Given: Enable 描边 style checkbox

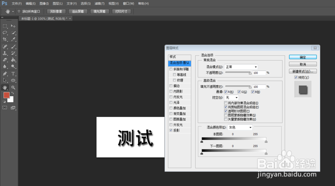Looking at the screenshot, I should point(171,86).
